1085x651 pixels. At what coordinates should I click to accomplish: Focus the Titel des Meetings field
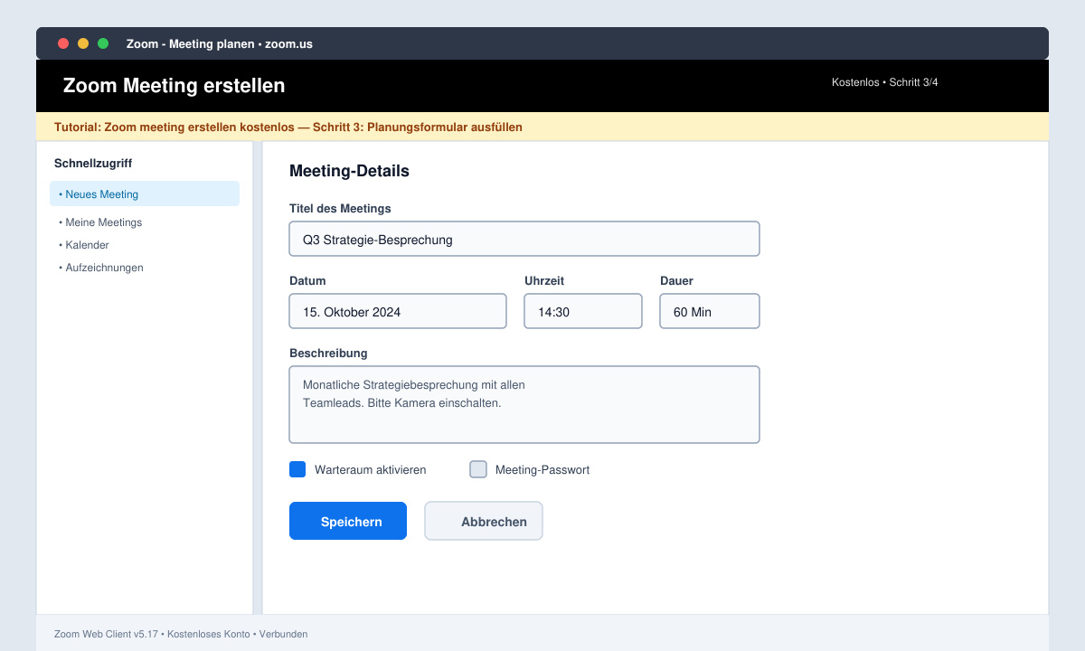524,239
